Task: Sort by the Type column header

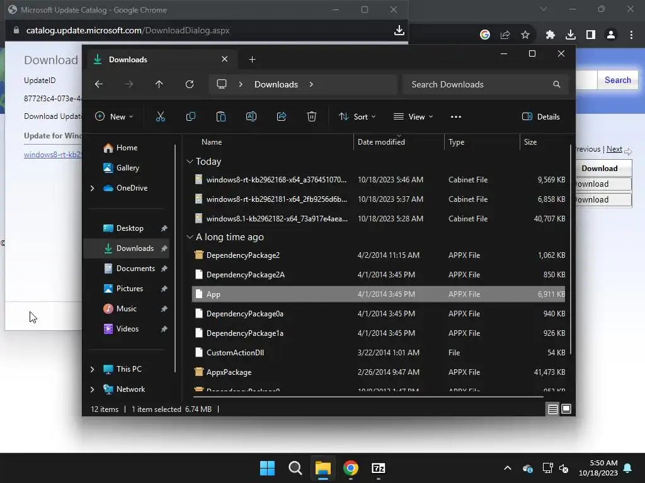Action: [456, 142]
